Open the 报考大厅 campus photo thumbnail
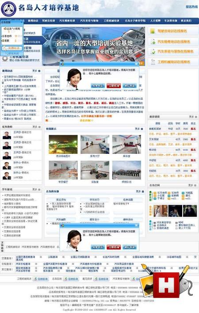This screenshot has height=313, width=199. pos(95,145)
